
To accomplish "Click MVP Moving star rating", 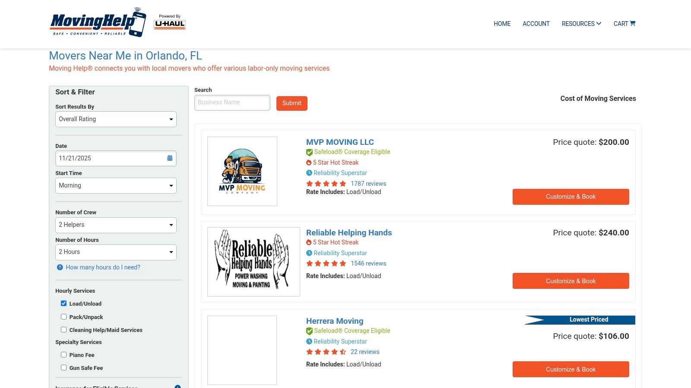I will click(x=326, y=184).
